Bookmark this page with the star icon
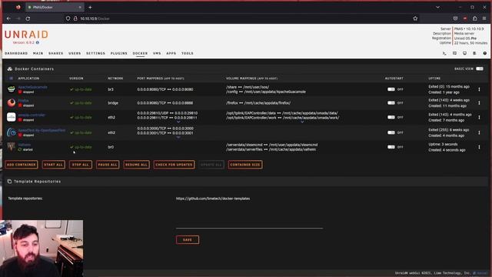The width and height of the screenshot is (492, 277). pyautogui.click(x=415, y=18)
